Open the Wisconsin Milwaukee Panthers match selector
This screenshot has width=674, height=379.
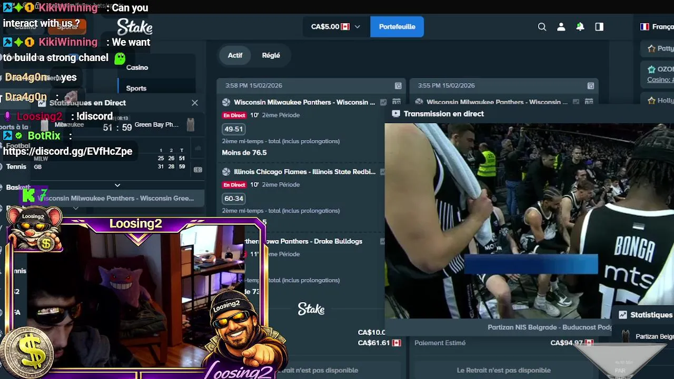[x=117, y=198]
